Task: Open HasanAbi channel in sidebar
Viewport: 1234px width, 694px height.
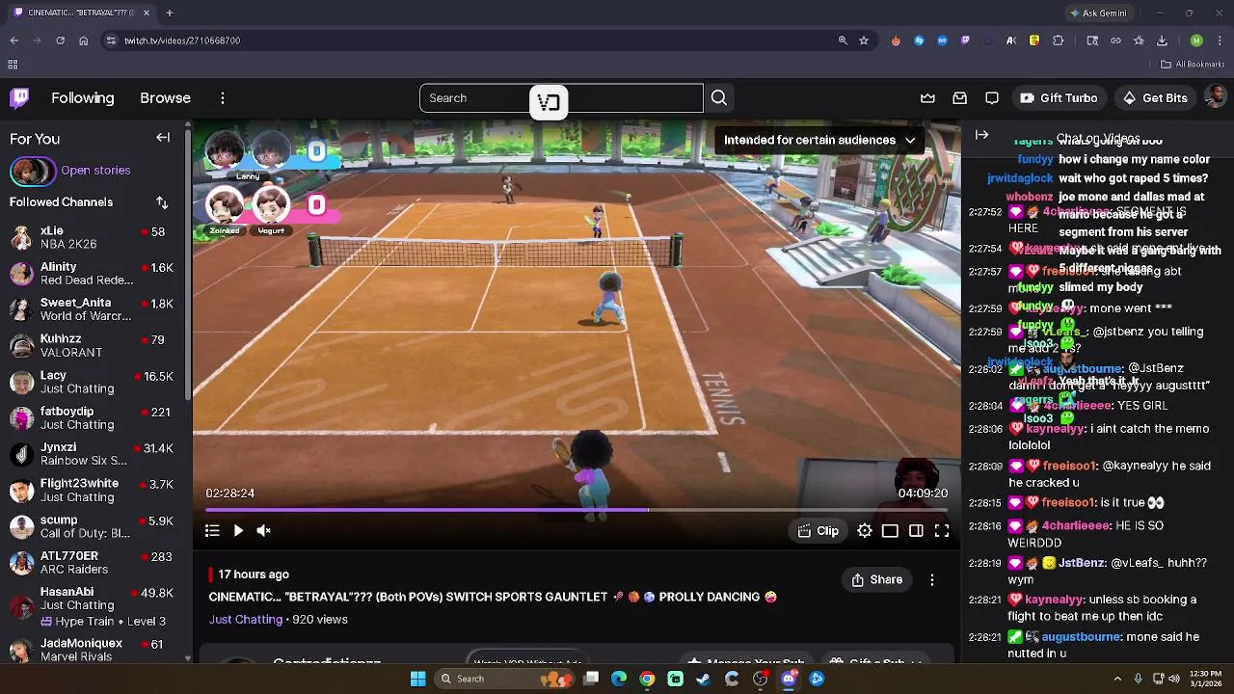Action: click(92, 605)
